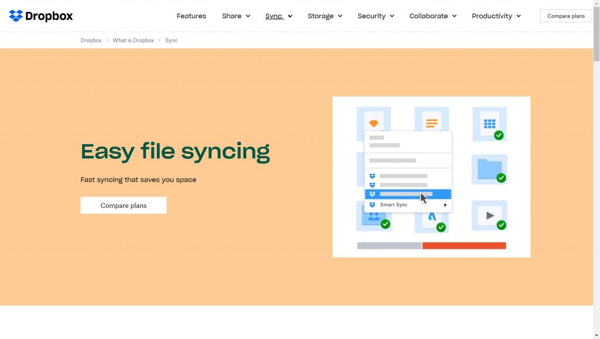Select Smart Sync in illustrated context menu

pyautogui.click(x=393, y=205)
